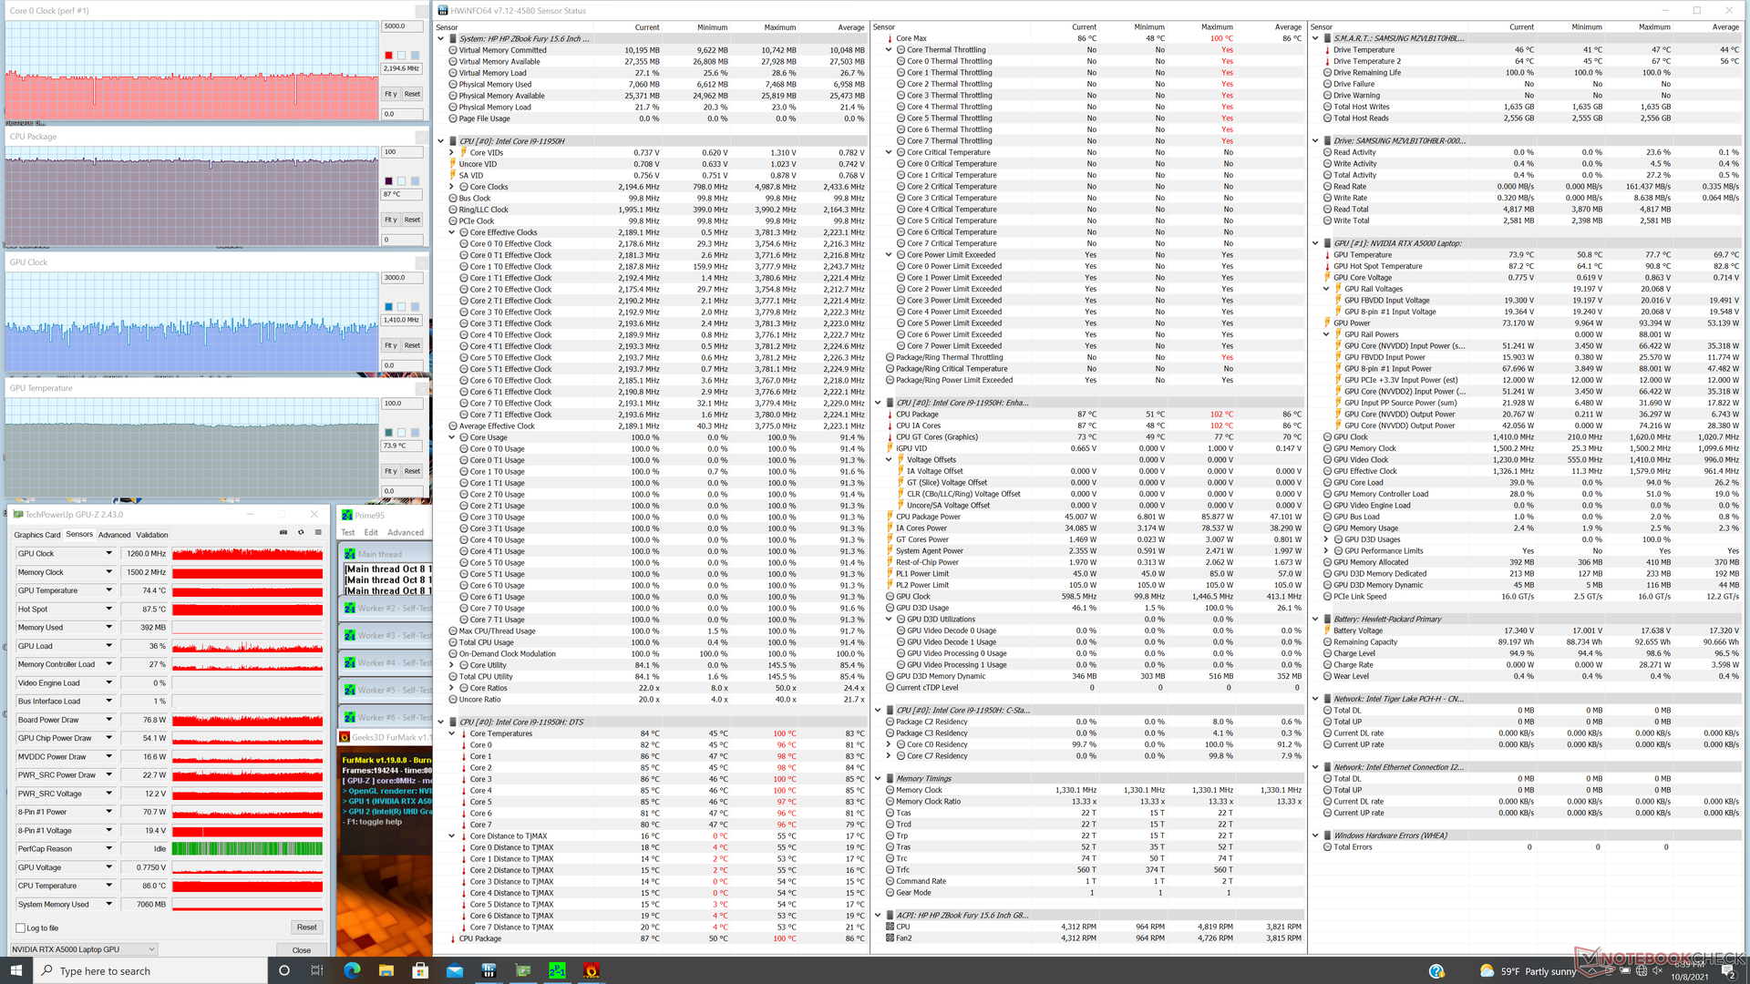Open NVIDIA RTX A5000 Laptop GPU selector
This screenshot has width=1750, height=984.
(x=84, y=949)
